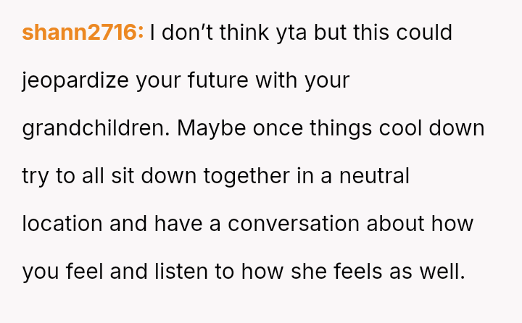Click the word "once" in the comment
522x323 pixels.
[x=278, y=128]
